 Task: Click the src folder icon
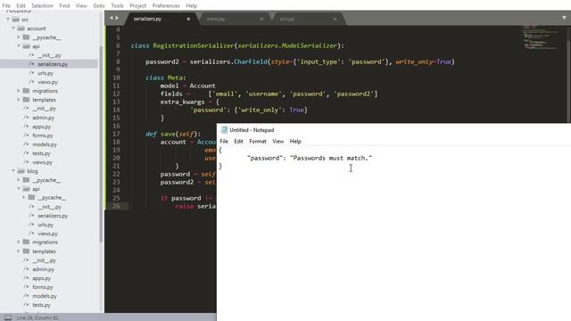16,20
